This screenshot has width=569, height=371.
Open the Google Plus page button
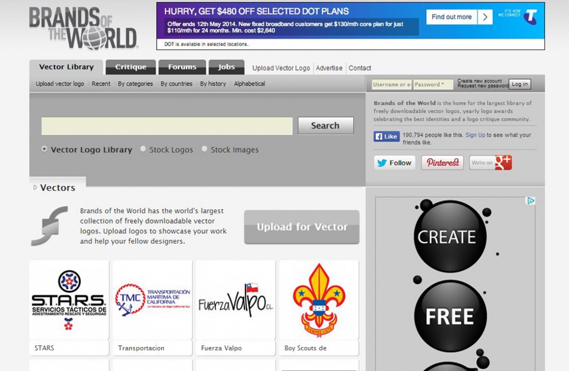[491, 163]
